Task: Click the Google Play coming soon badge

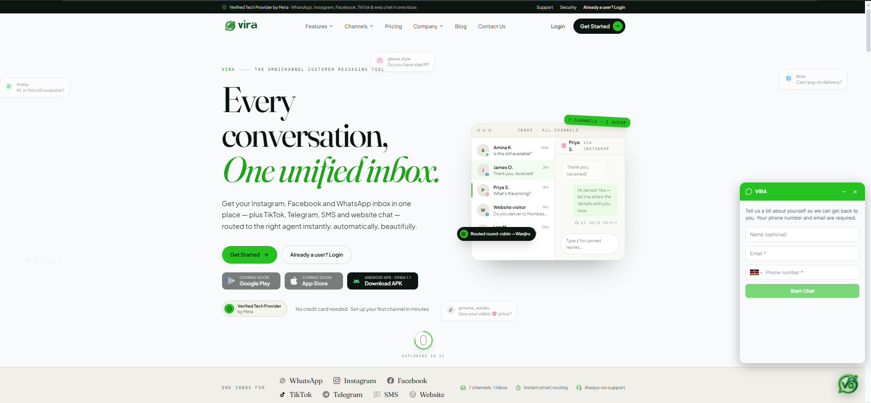Action: tap(251, 281)
